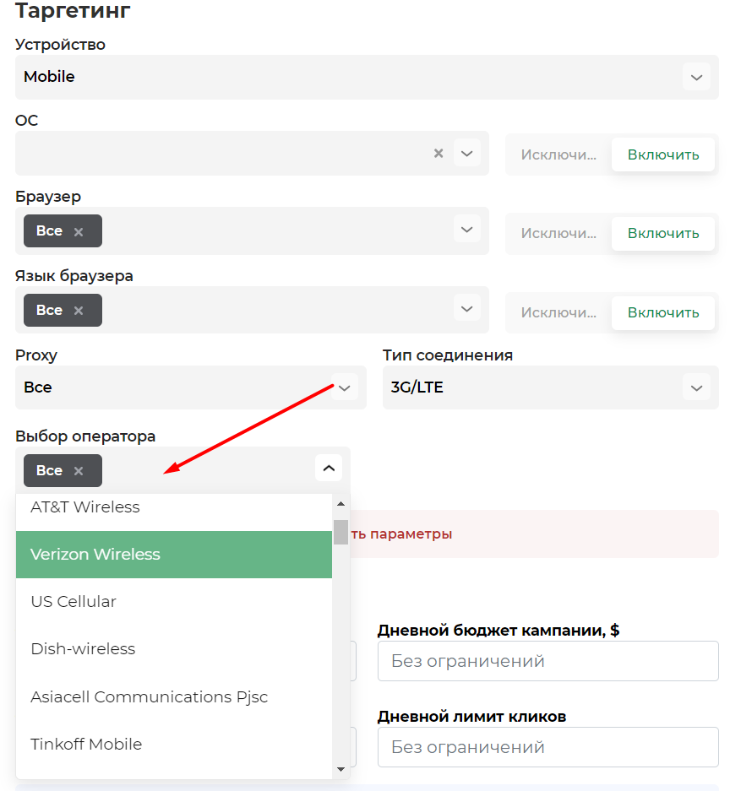The width and height of the screenshot is (730, 791).
Task: Click the operator list scroll-up arrow
Action: 340,503
